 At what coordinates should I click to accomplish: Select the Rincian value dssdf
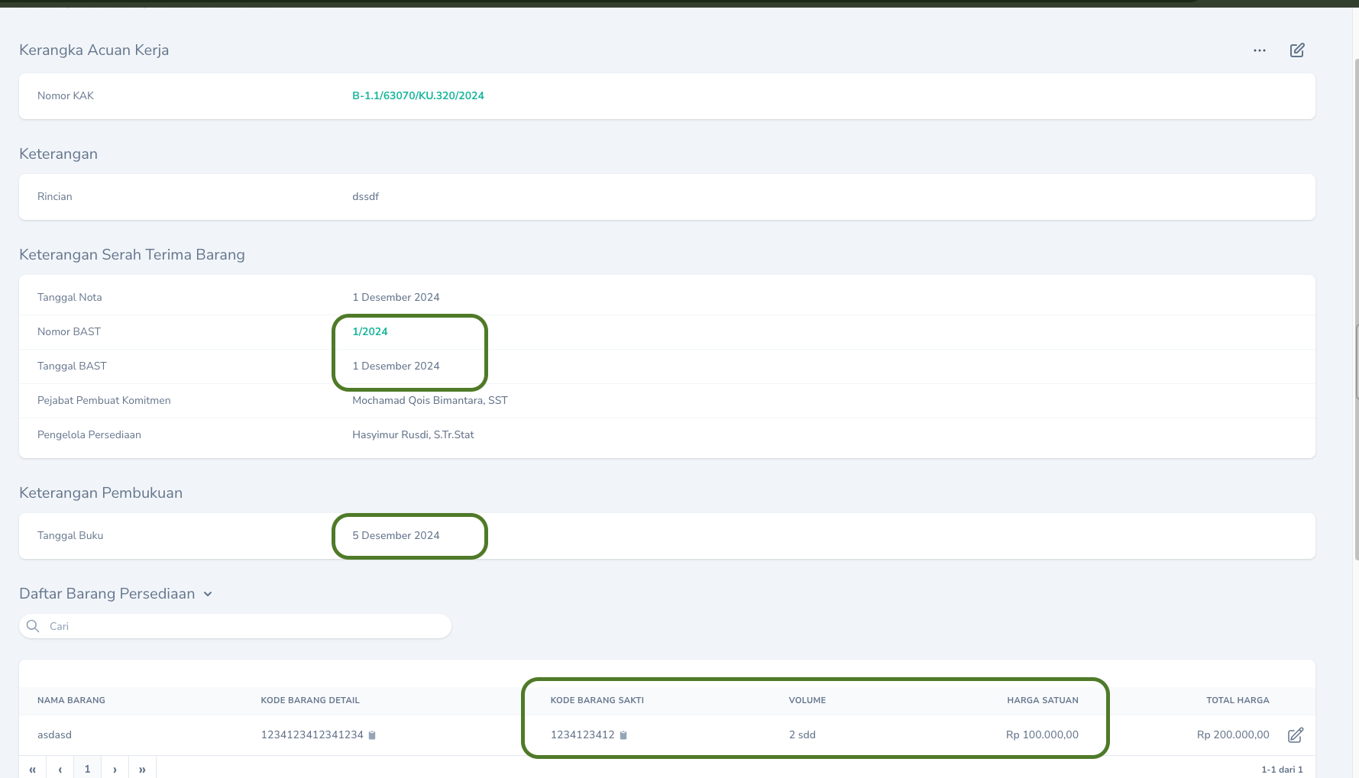pos(365,196)
